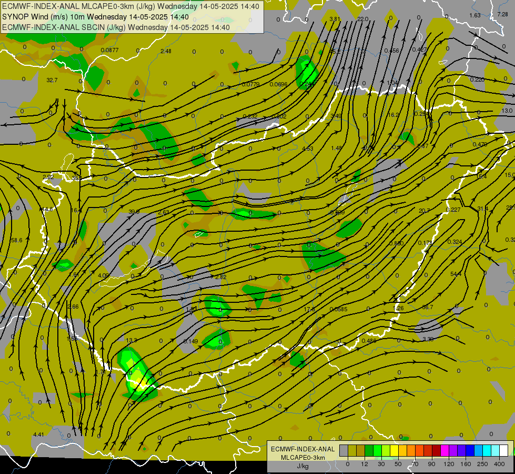
Task: Select the 13.0 value at the right edge
Action: pyautogui.click(x=507, y=111)
